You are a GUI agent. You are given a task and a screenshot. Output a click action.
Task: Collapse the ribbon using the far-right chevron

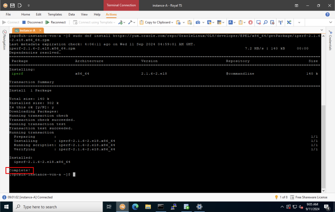tap(330, 22)
